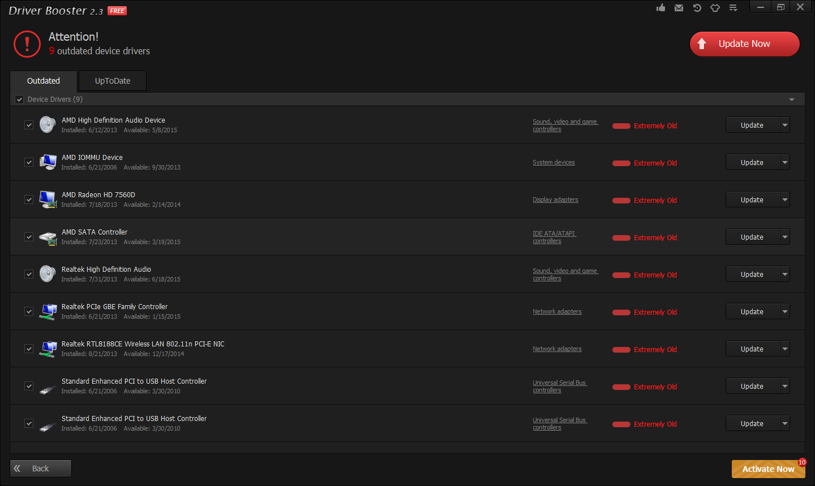Open Update dropdown arrow for AMD Radeon HD 7560D
This screenshot has height=486, width=815.
point(785,199)
